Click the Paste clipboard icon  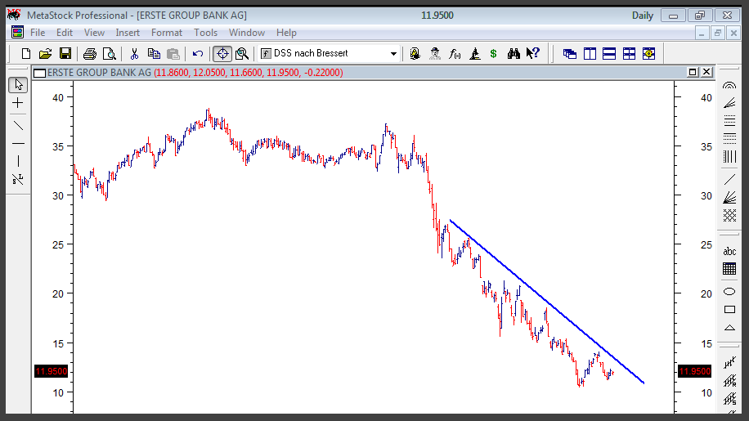pyautogui.click(x=173, y=53)
